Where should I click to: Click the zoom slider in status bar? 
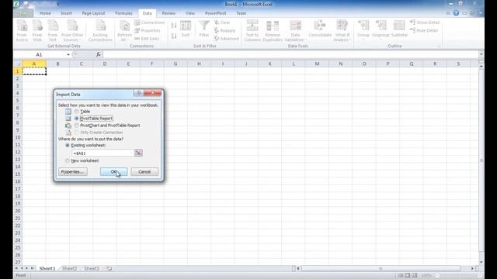click(x=457, y=276)
